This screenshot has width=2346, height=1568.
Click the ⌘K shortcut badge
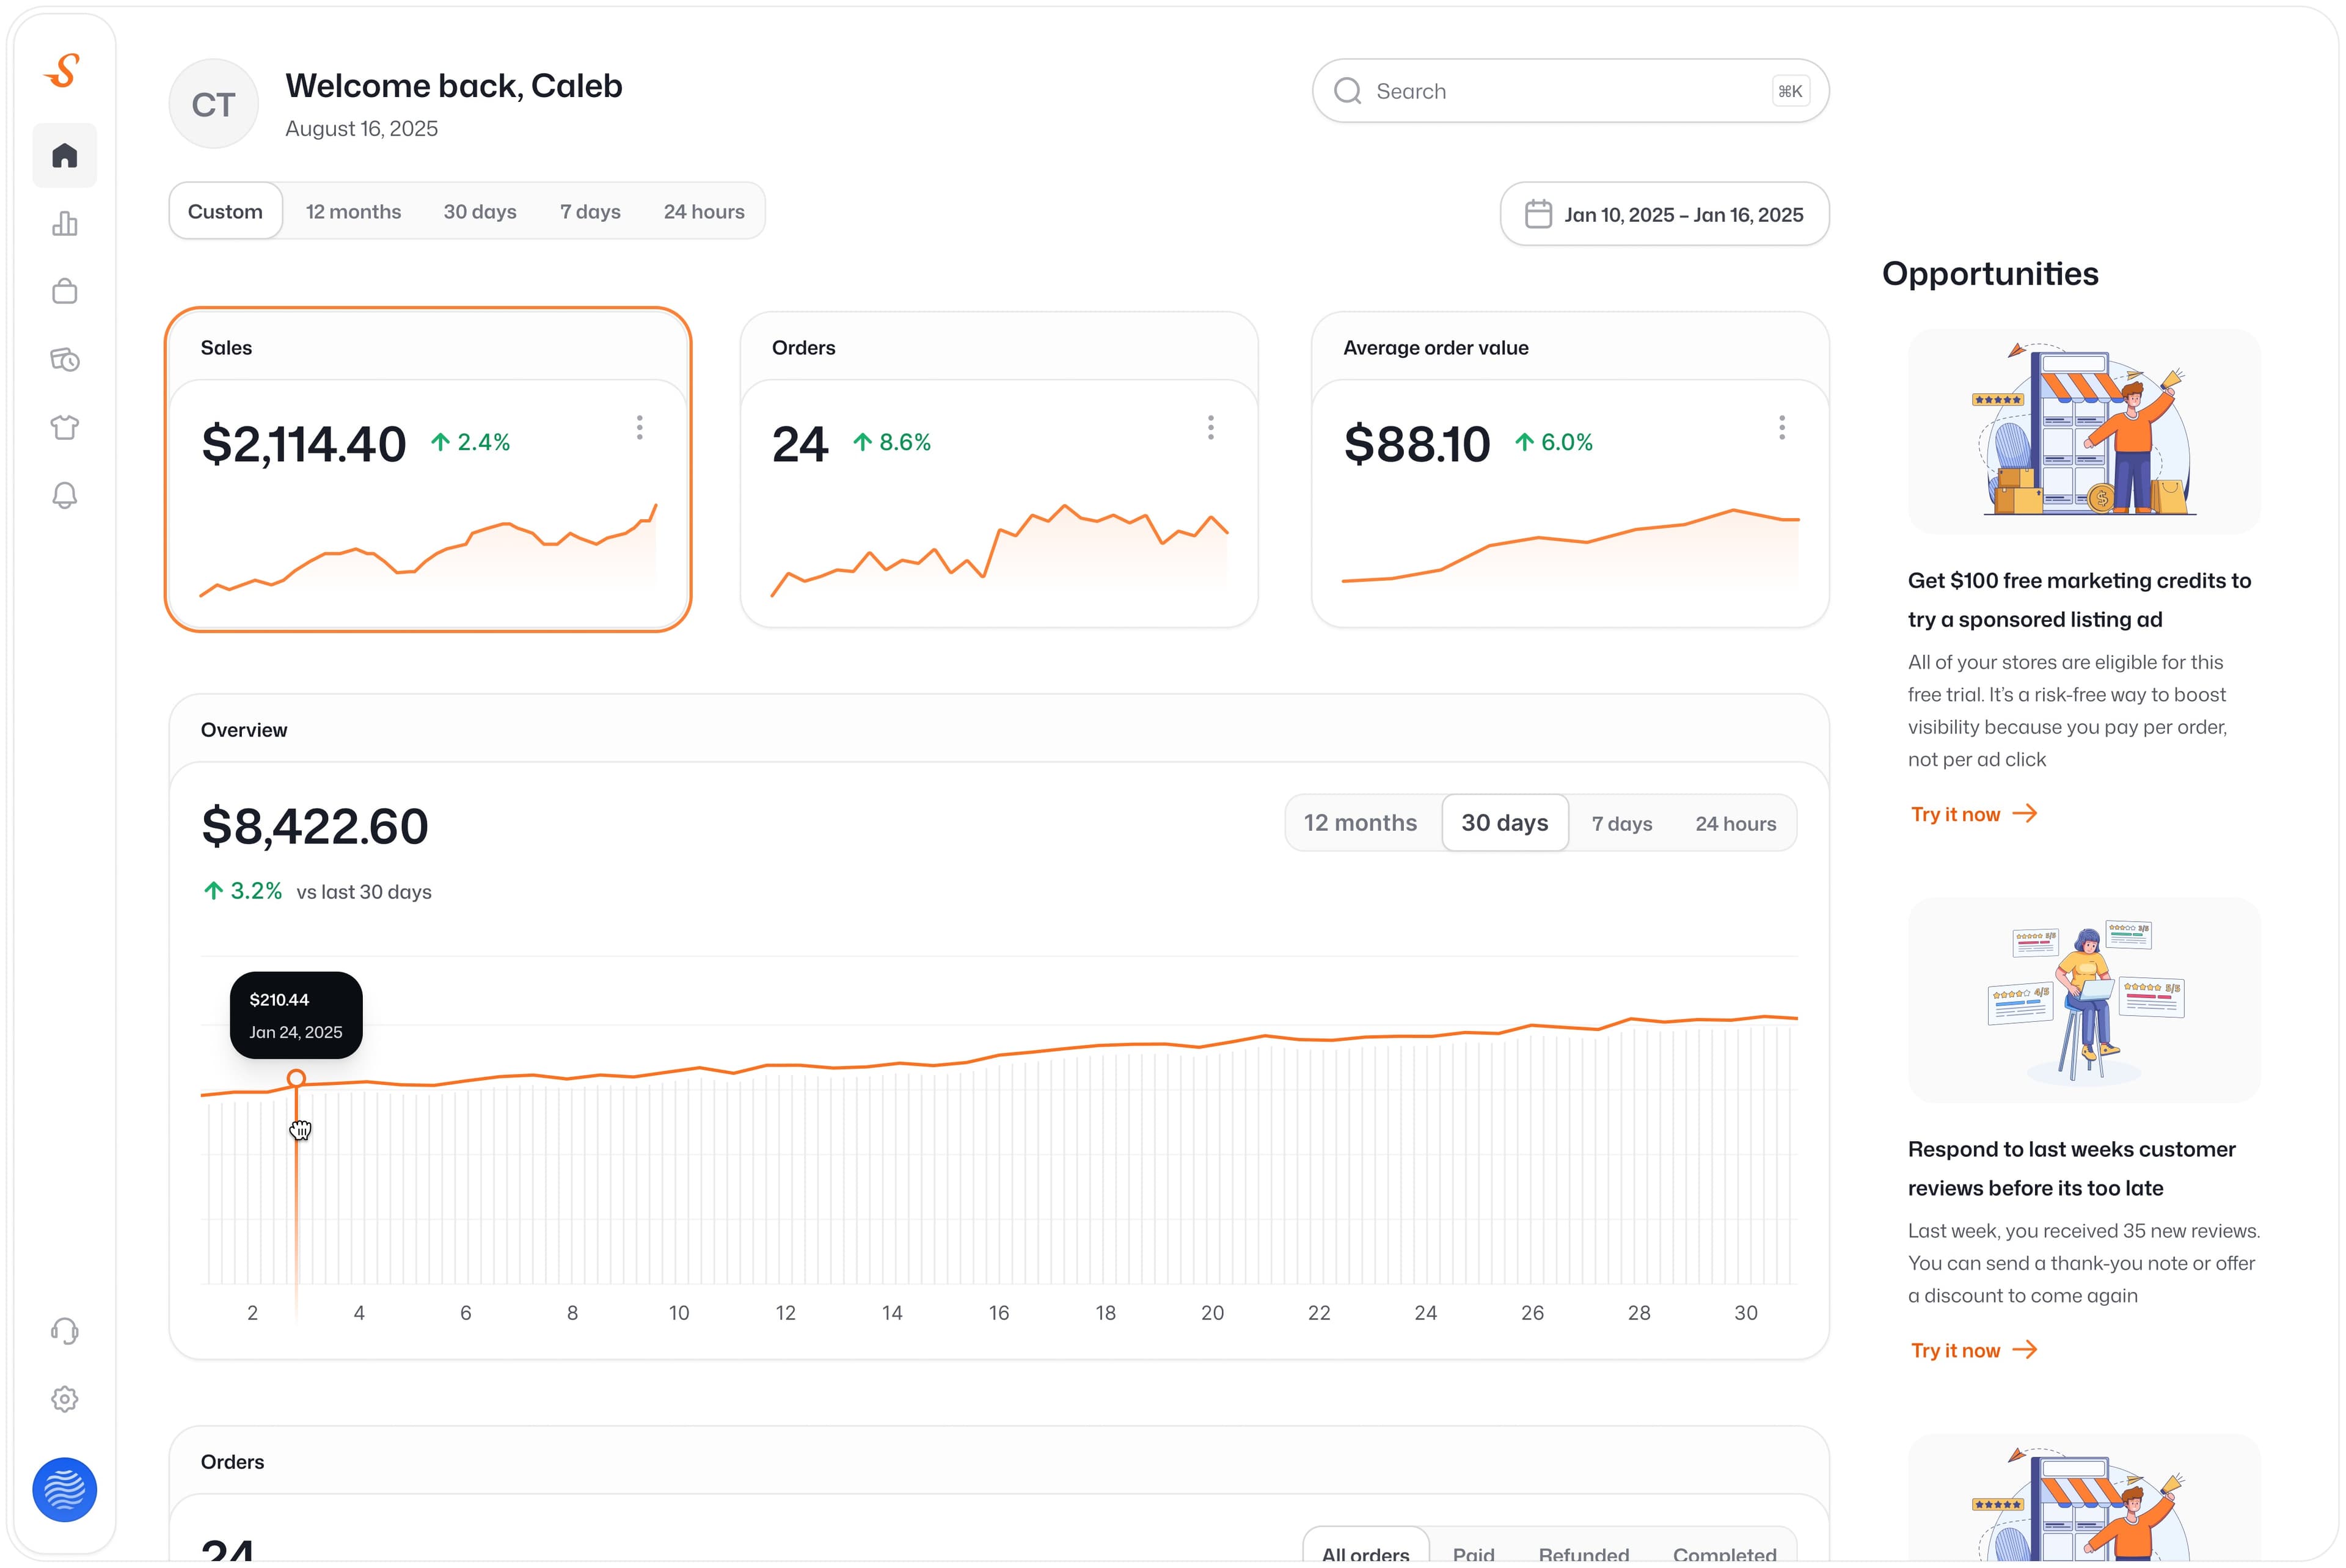(x=1790, y=91)
